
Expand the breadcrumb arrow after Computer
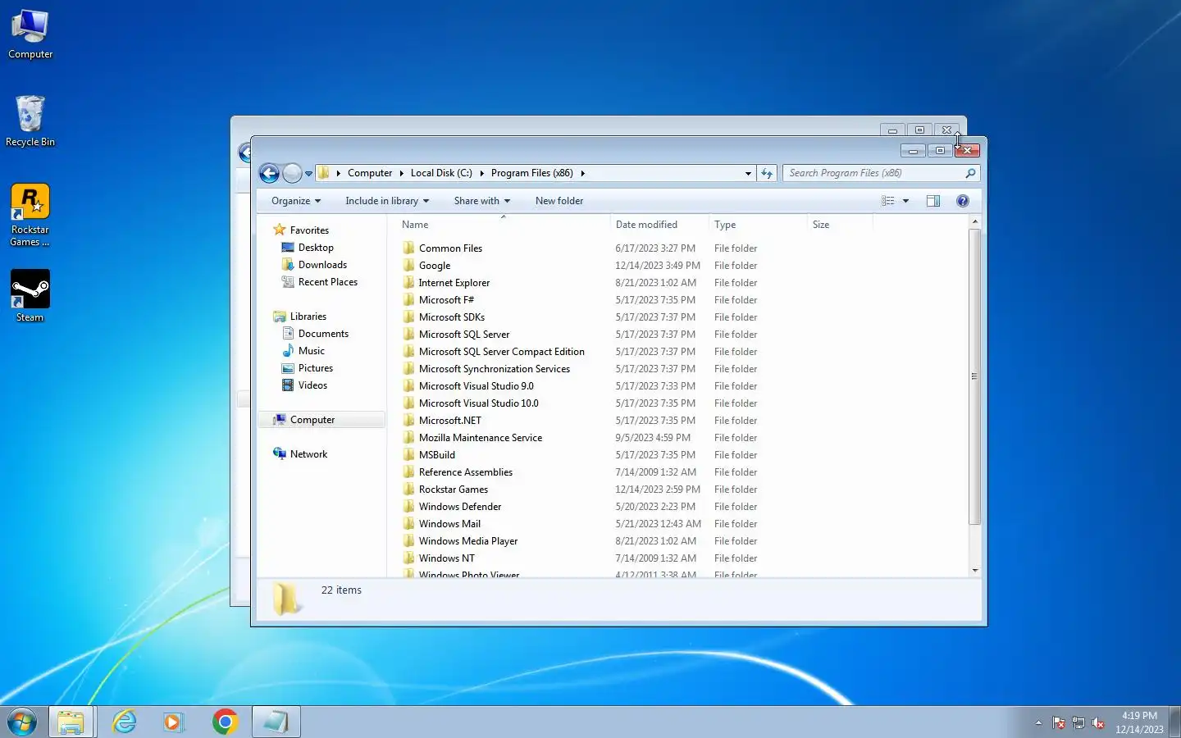click(x=402, y=173)
